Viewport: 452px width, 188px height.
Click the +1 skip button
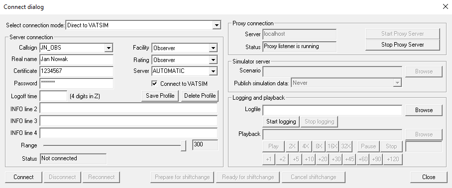[x=269, y=159]
